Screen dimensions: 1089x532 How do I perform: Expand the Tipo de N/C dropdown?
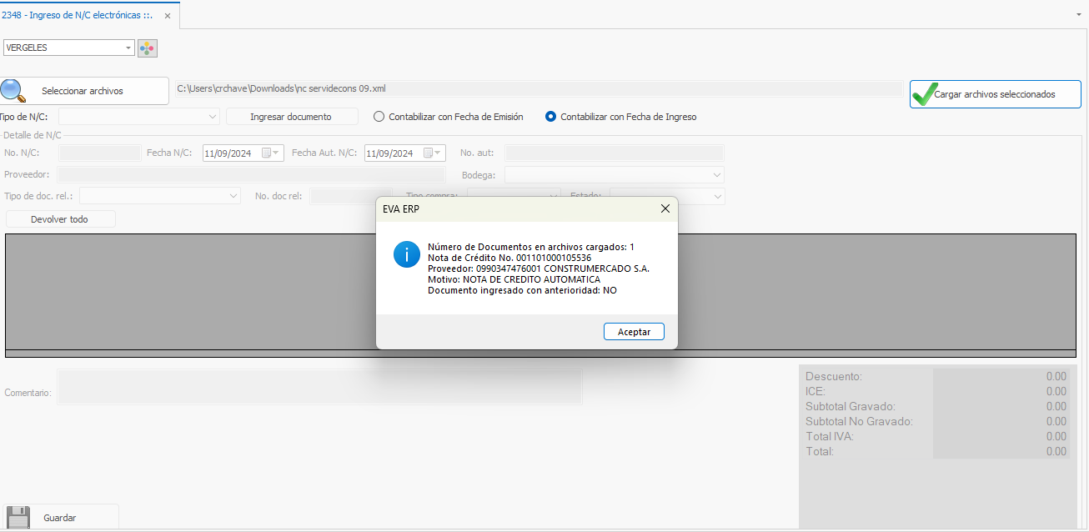coord(212,117)
